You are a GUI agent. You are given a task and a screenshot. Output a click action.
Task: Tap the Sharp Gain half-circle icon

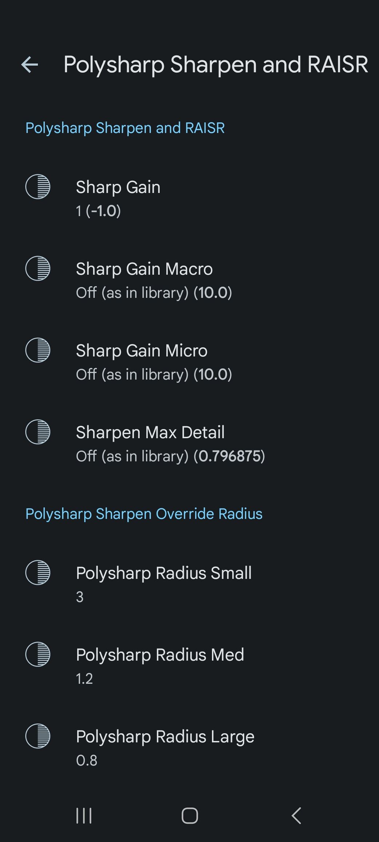coord(38,187)
